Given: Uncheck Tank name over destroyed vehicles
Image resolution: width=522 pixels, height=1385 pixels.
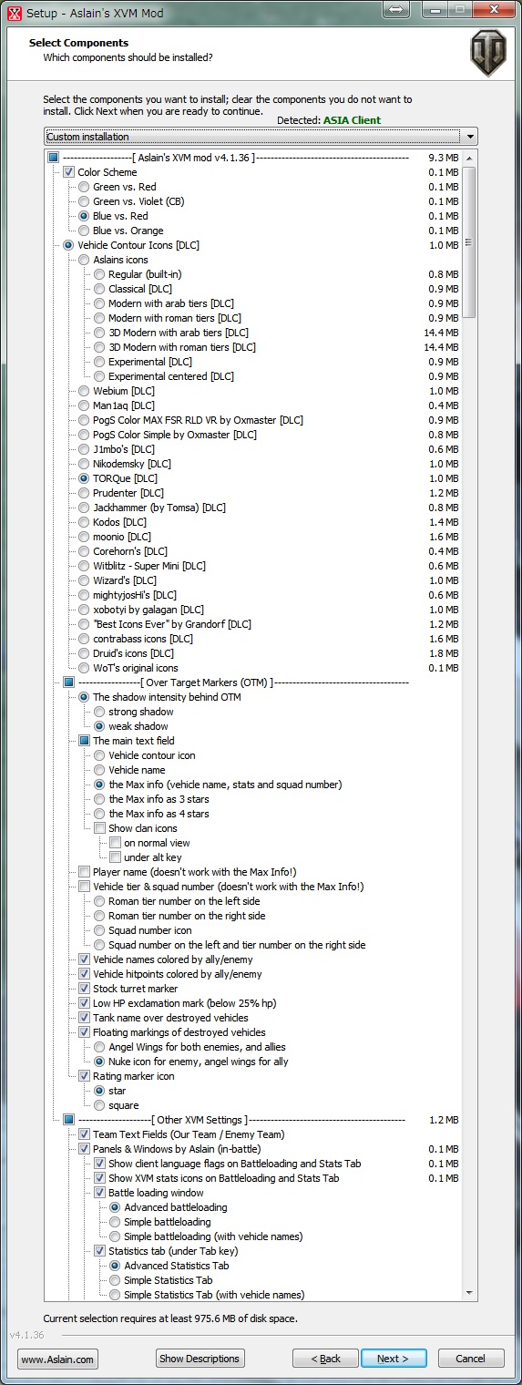Looking at the screenshot, I should (85, 1018).
